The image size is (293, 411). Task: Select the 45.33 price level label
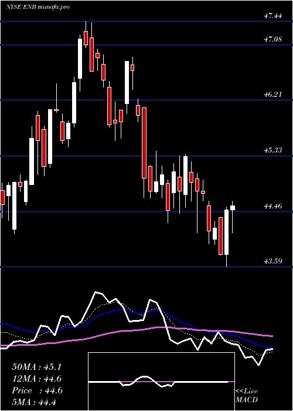273,150
